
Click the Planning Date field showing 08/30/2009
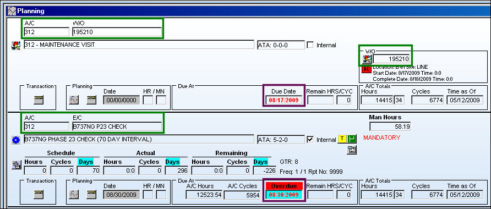(x=122, y=195)
